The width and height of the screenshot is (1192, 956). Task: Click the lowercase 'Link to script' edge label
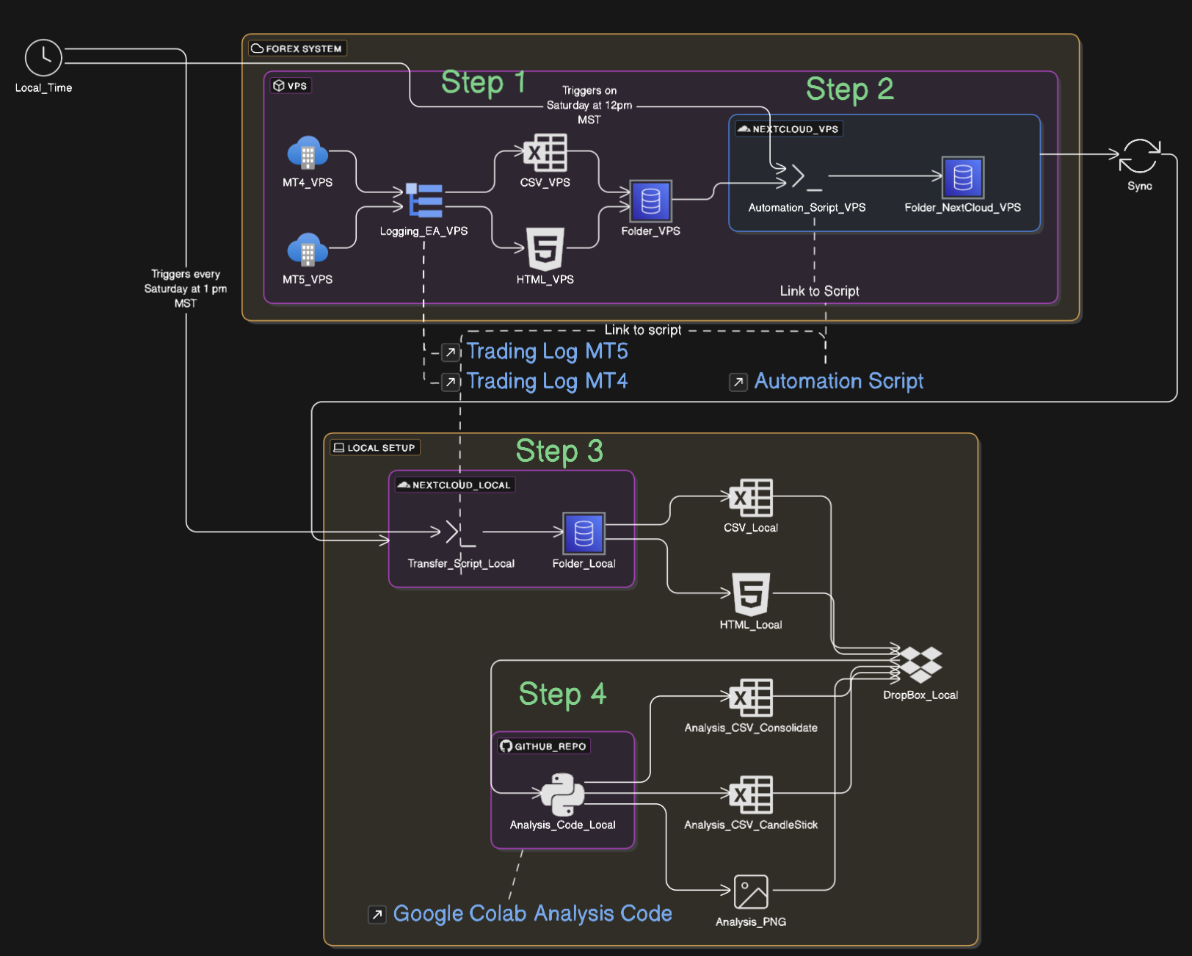[x=643, y=330]
